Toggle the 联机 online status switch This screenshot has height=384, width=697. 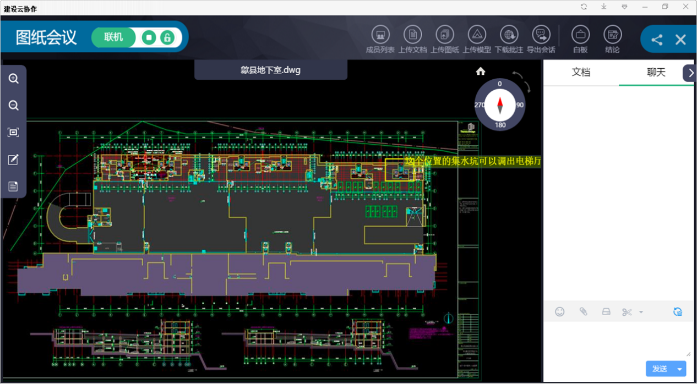[x=113, y=37]
